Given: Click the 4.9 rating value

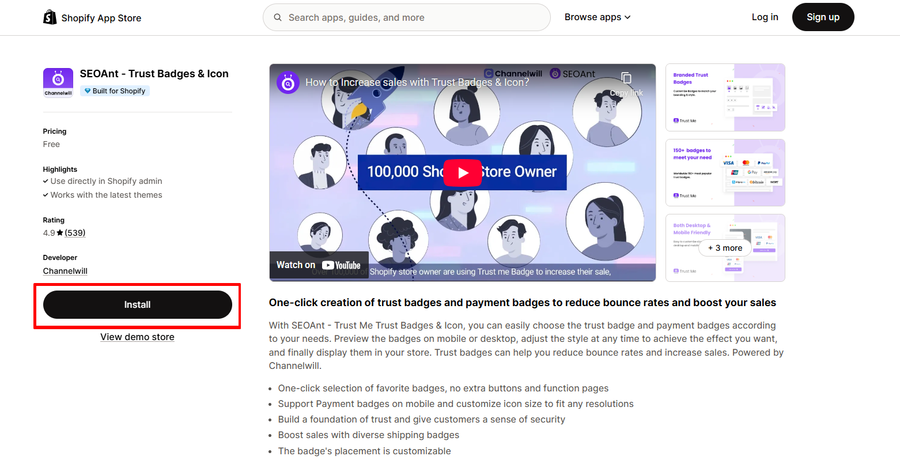Looking at the screenshot, I should [49, 233].
